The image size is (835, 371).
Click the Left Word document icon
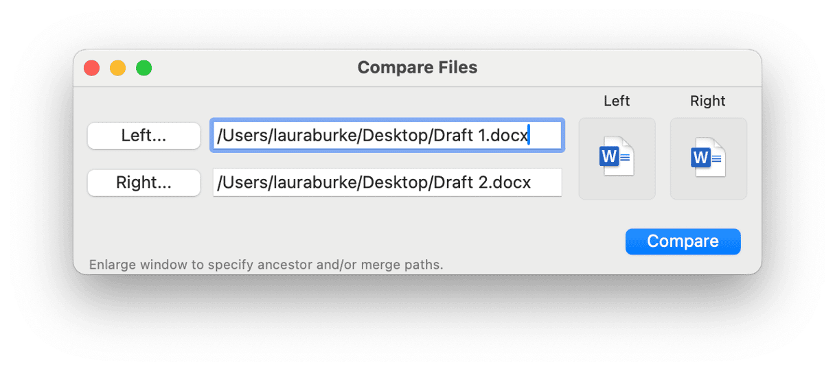click(x=617, y=158)
